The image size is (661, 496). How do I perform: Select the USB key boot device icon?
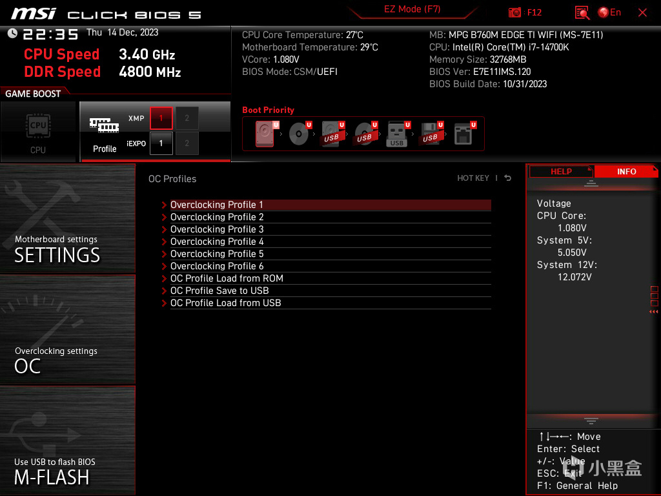click(x=398, y=134)
